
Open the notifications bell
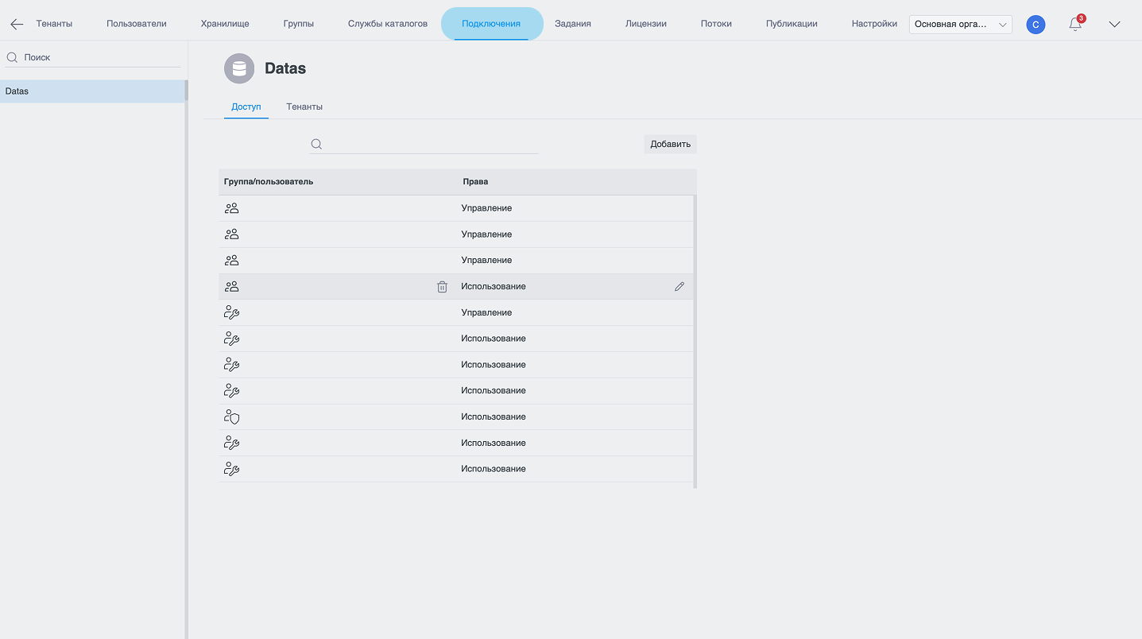pos(1075,24)
